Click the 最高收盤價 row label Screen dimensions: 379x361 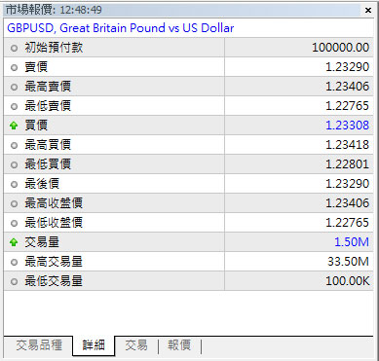[54, 203]
